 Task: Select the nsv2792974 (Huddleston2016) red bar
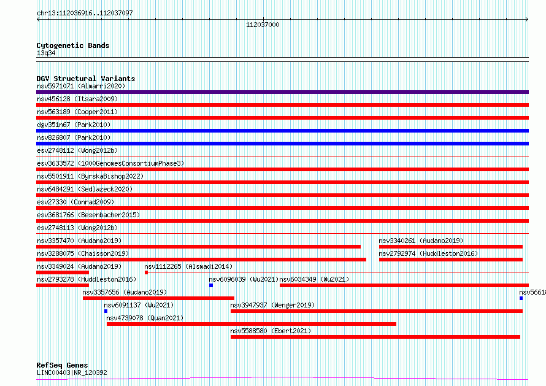click(x=450, y=260)
